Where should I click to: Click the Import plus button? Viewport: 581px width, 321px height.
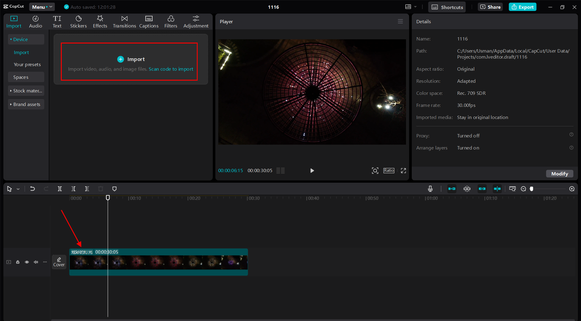pos(120,59)
